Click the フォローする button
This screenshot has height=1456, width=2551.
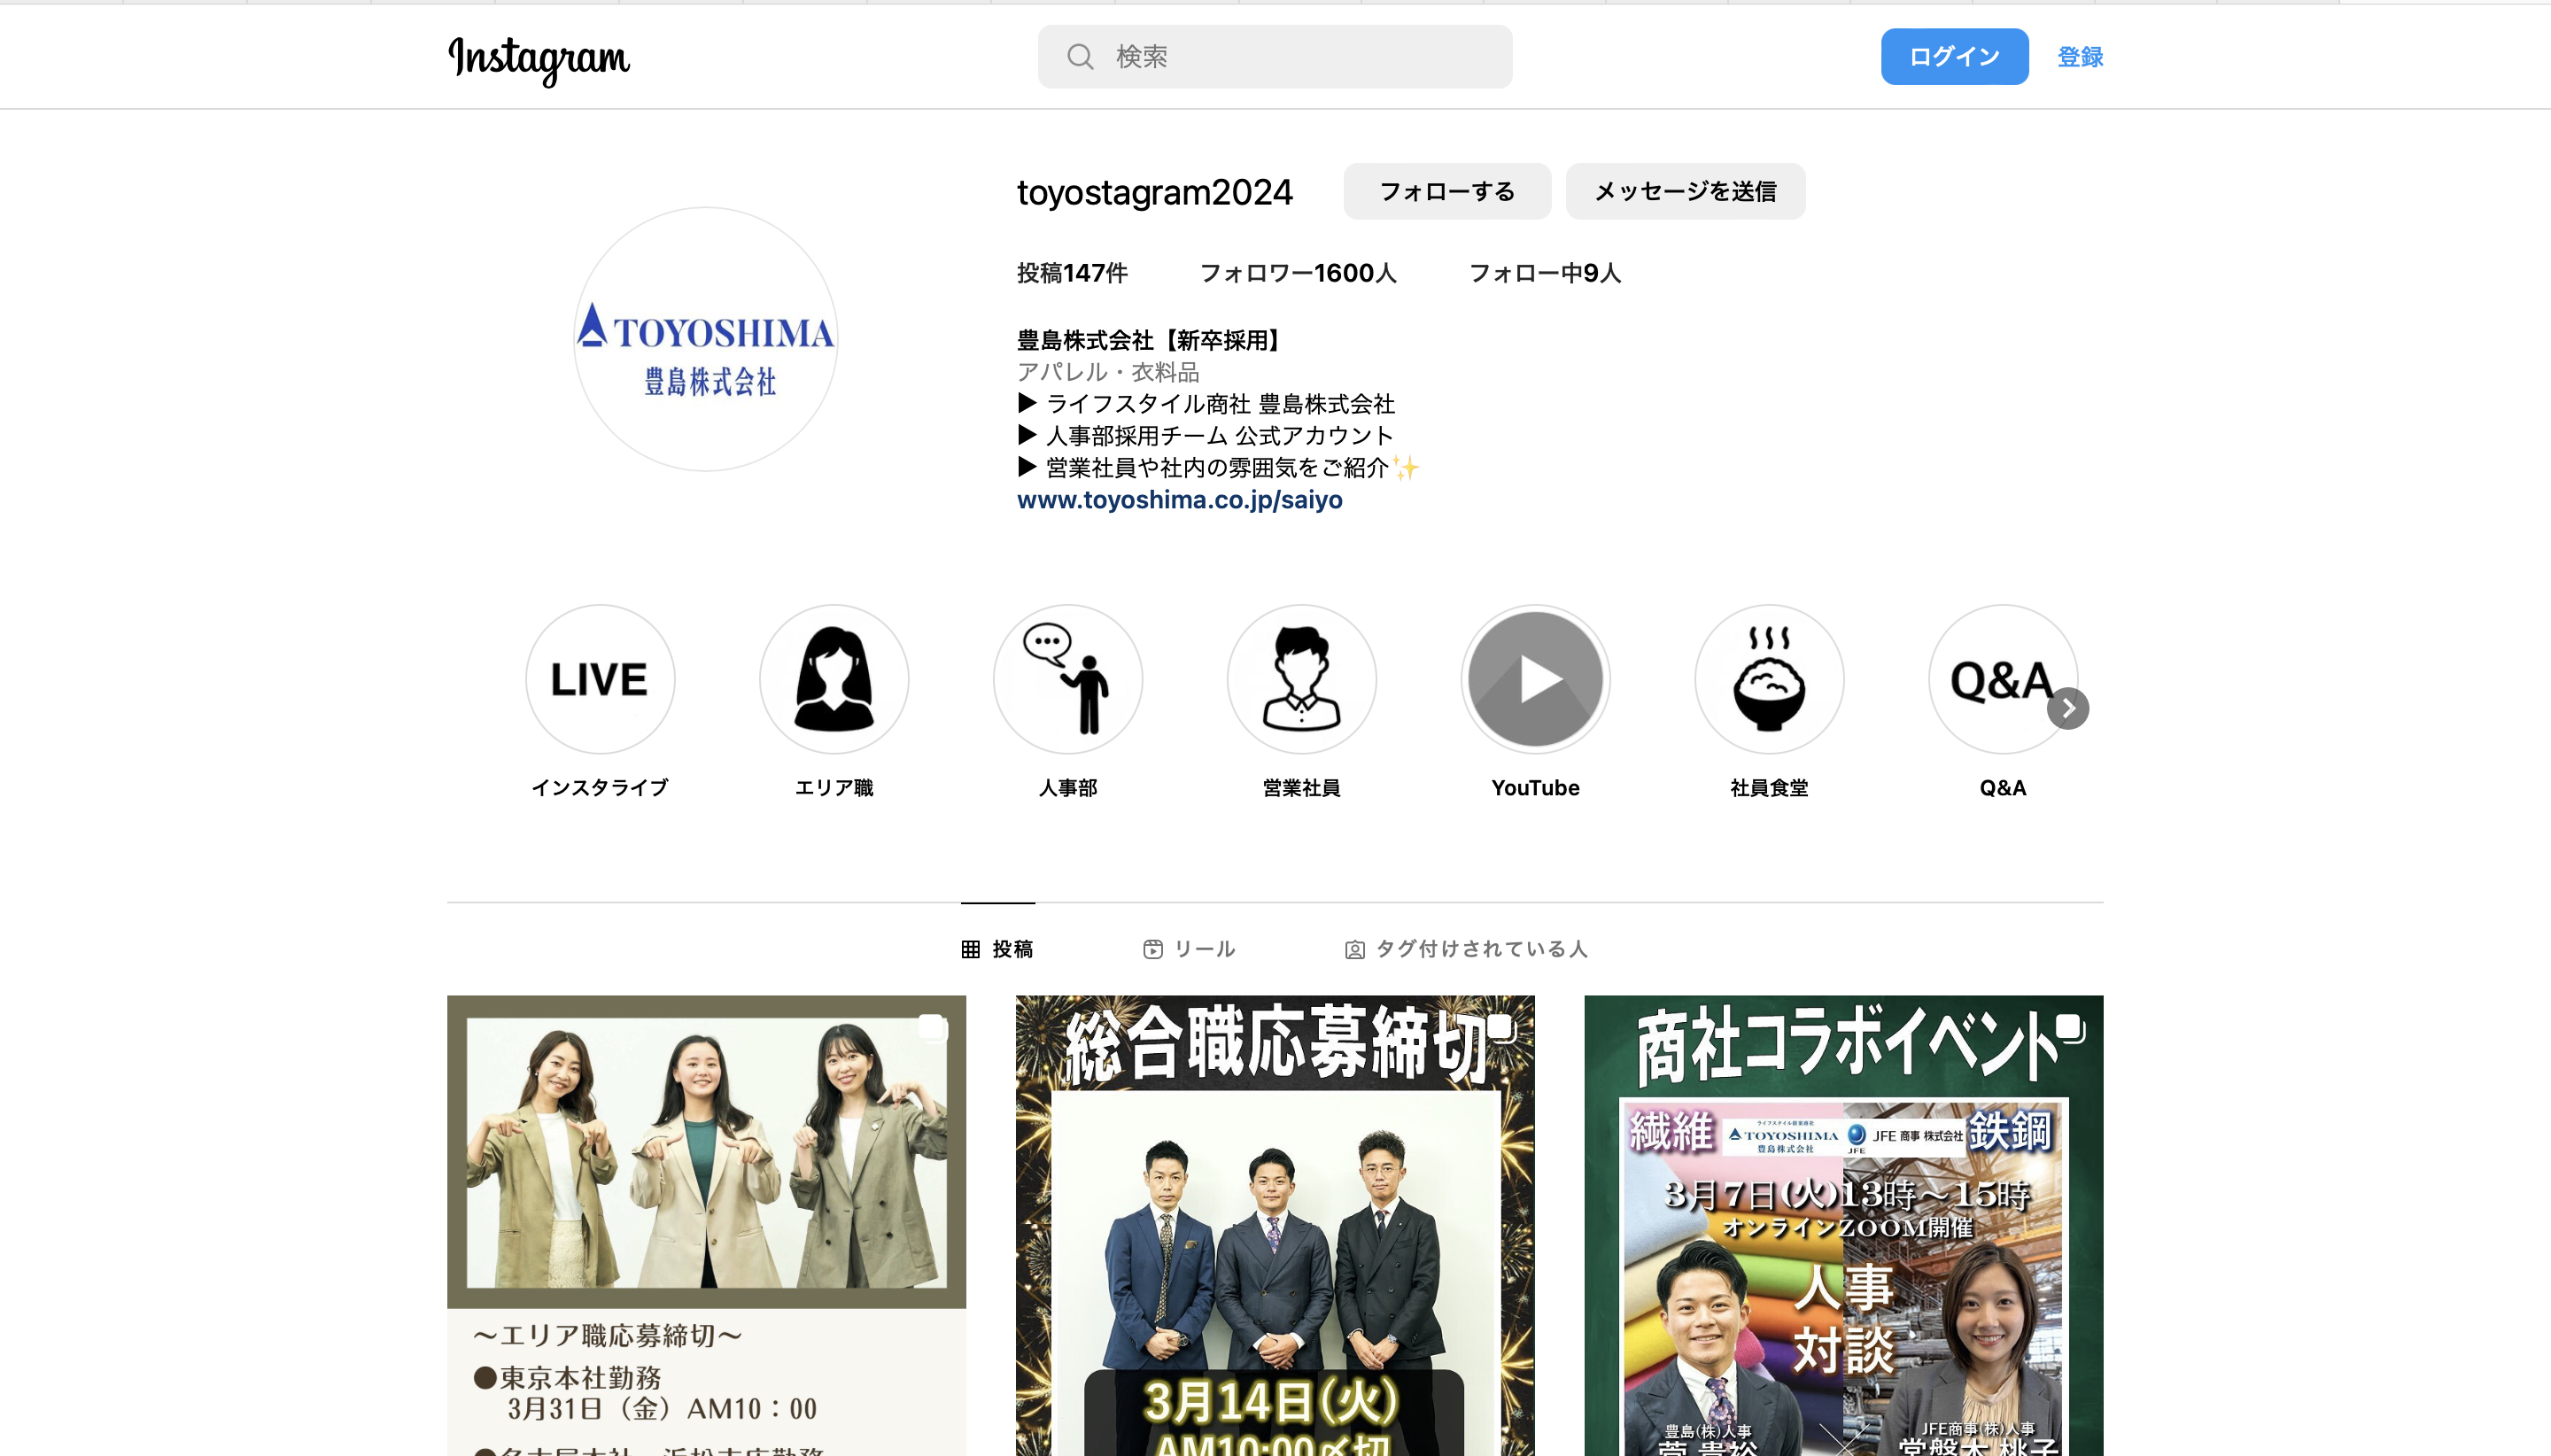pos(1447,191)
